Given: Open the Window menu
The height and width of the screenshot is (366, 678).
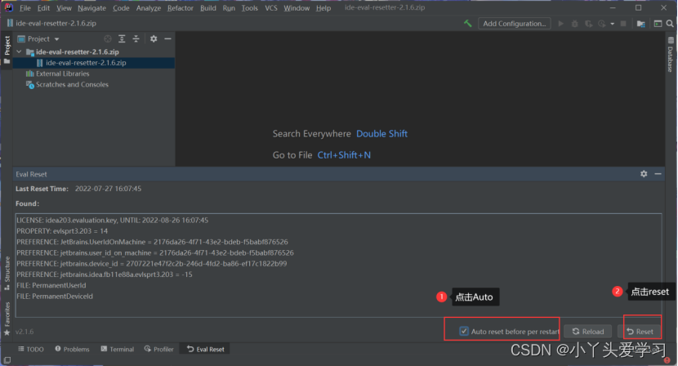Looking at the screenshot, I should pos(297,8).
